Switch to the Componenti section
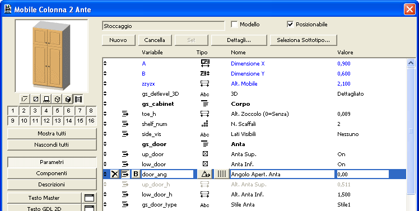The height and width of the screenshot is (211, 419). [52, 174]
